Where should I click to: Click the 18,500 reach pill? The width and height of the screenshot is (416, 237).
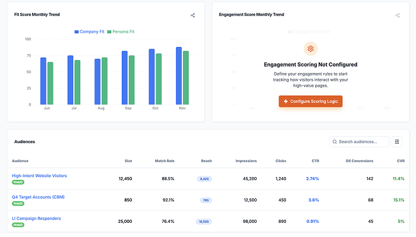pyautogui.click(x=204, y=222)
